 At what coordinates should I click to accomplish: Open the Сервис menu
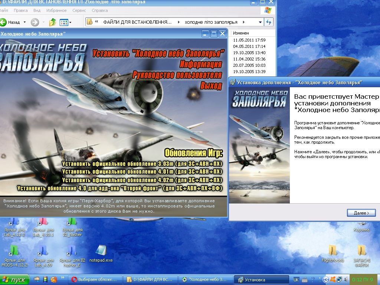tap(79, 10)
